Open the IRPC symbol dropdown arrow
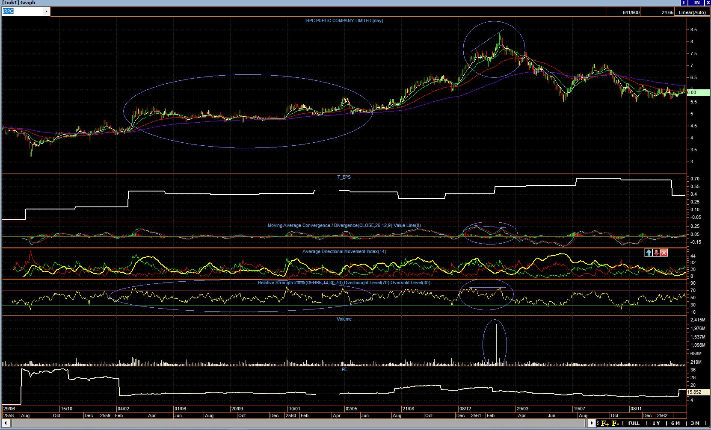711x430 pixels. tap(46, 12)
